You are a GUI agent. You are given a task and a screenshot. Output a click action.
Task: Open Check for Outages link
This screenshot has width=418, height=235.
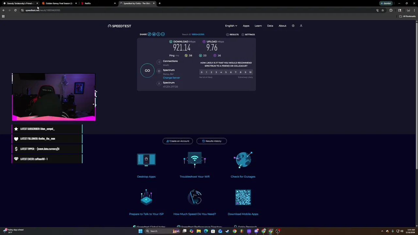pyautogui.click(x=243, y=177)
